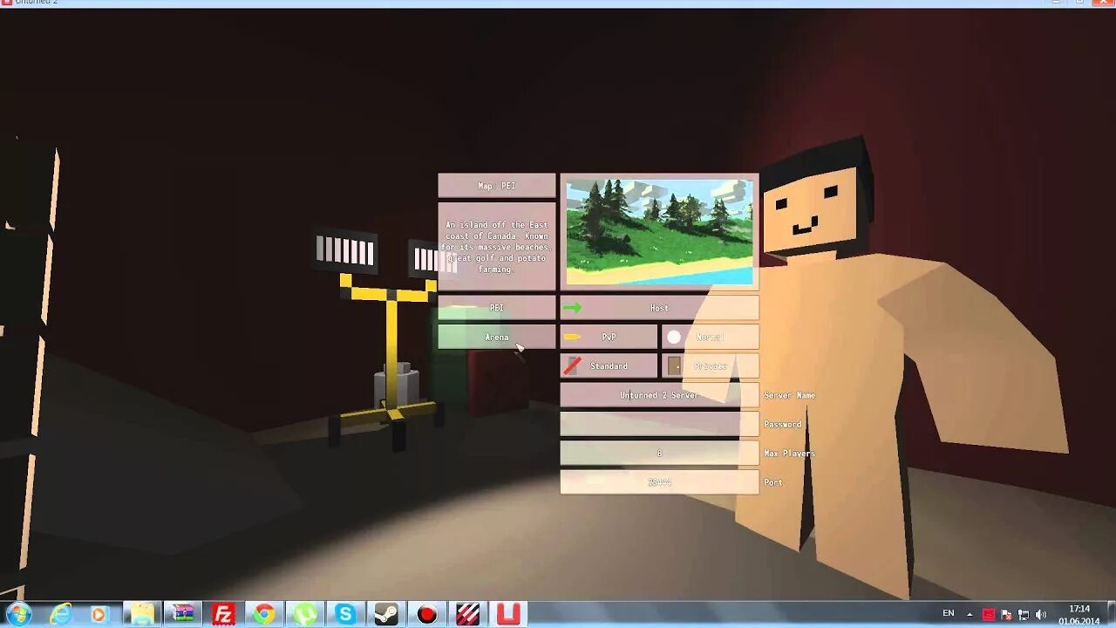Click the 'Map: PEI' header label
The width and height of the screenshot is (1116, 628).
pyautogui.click(x=496, y=186)
